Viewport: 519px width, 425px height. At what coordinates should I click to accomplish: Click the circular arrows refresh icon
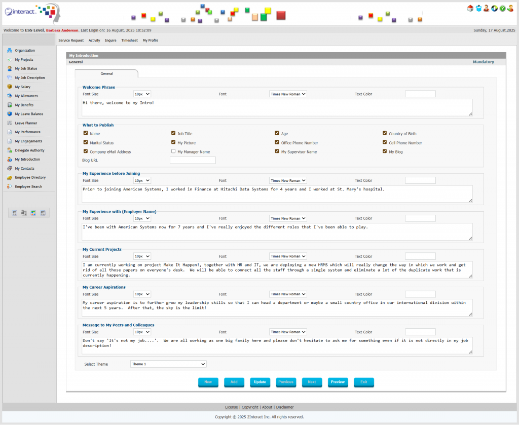(495, 9)
